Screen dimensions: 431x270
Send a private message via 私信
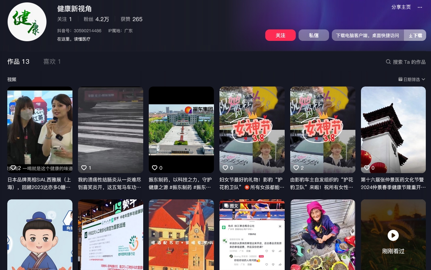coord(314,35)
